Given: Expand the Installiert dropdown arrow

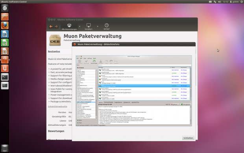Looking at the screenshot, I should pos(98,26).
